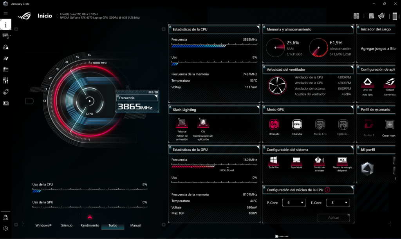Open the Aura Sync sidebar icon
The height and width of the screenshot is (239, 401).
[x=5, y=47]
